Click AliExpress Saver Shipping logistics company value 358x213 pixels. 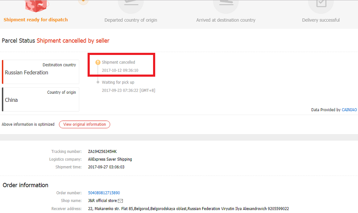click(110, 159)
